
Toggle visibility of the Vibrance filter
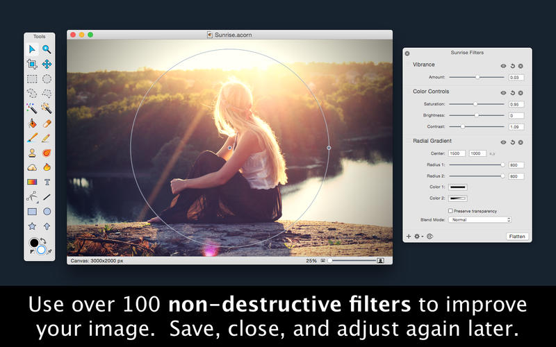pos(503,66)
